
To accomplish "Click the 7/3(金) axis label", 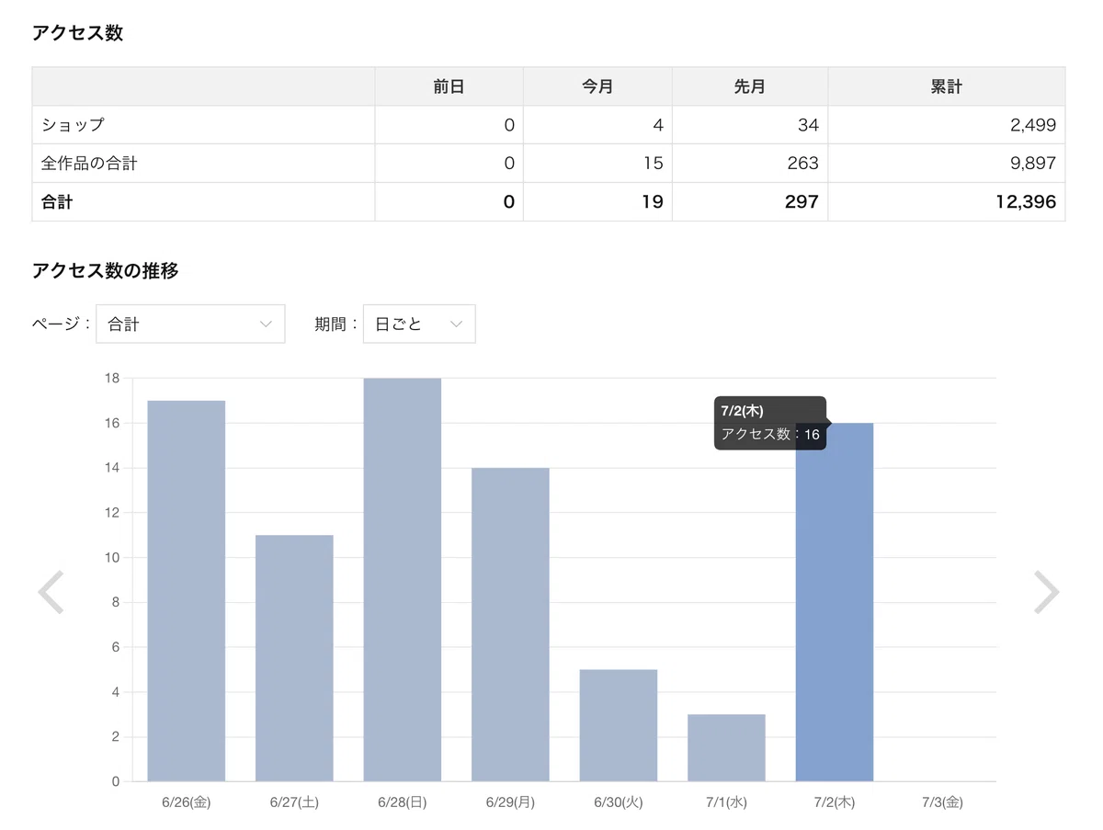I will click(942, 802).
